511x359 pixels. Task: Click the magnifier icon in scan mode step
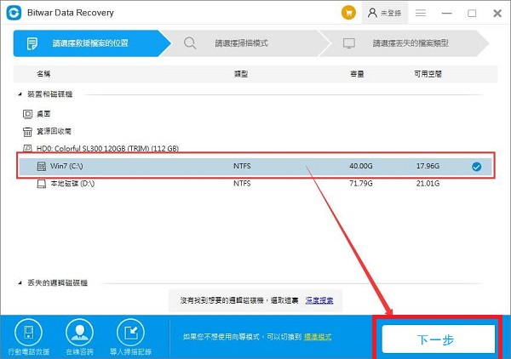tap(190, 43)
